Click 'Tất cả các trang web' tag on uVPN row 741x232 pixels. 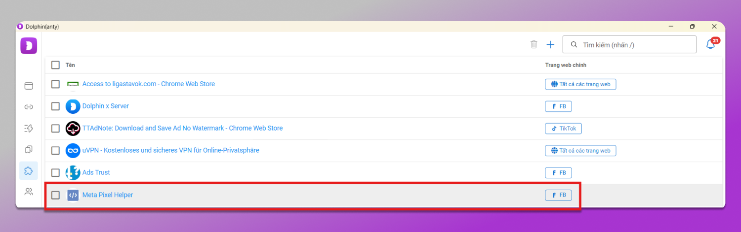580,151
